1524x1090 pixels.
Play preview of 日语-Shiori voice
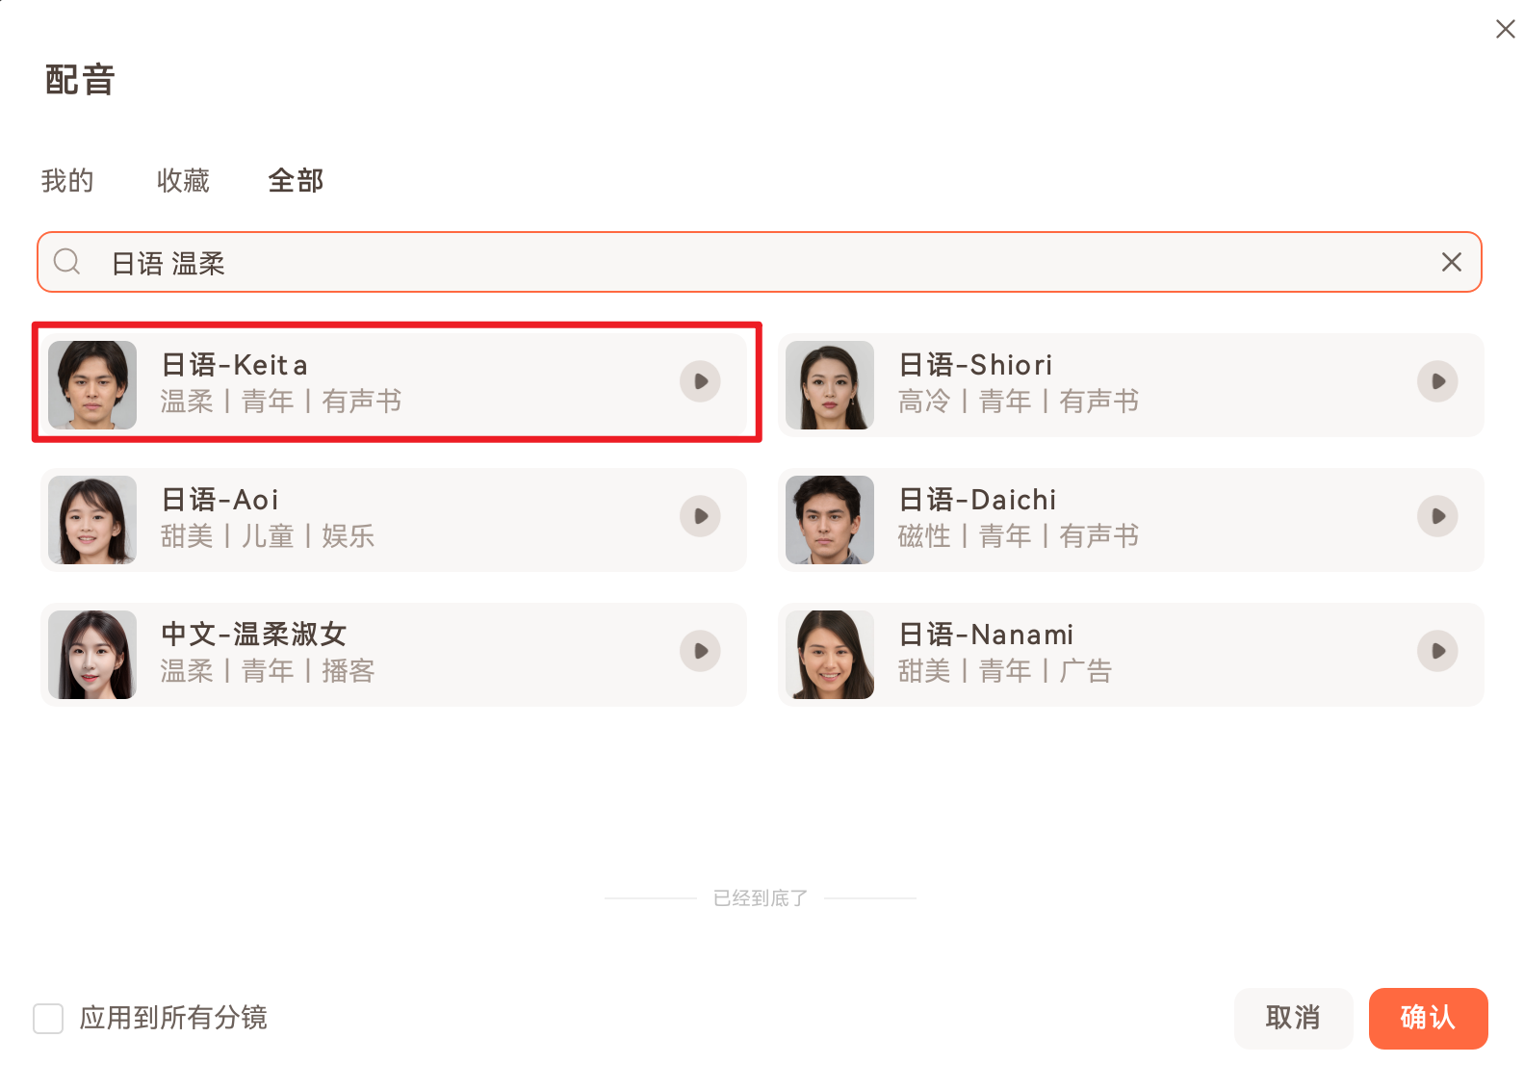[1436, 381]
